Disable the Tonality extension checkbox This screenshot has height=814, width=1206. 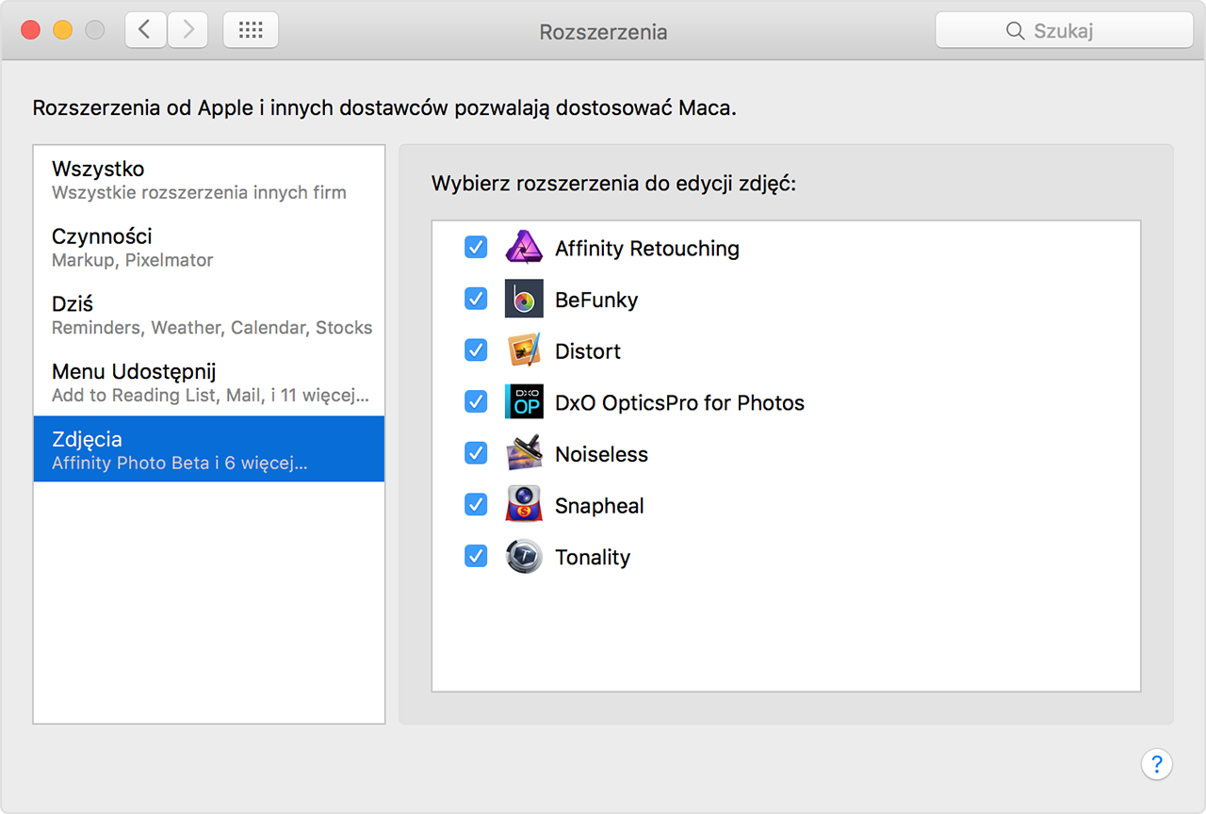click(x=476, y=557)
